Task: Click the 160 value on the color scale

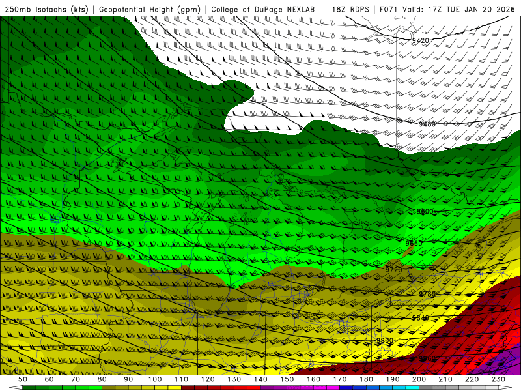Action: (x=313, y=379)
